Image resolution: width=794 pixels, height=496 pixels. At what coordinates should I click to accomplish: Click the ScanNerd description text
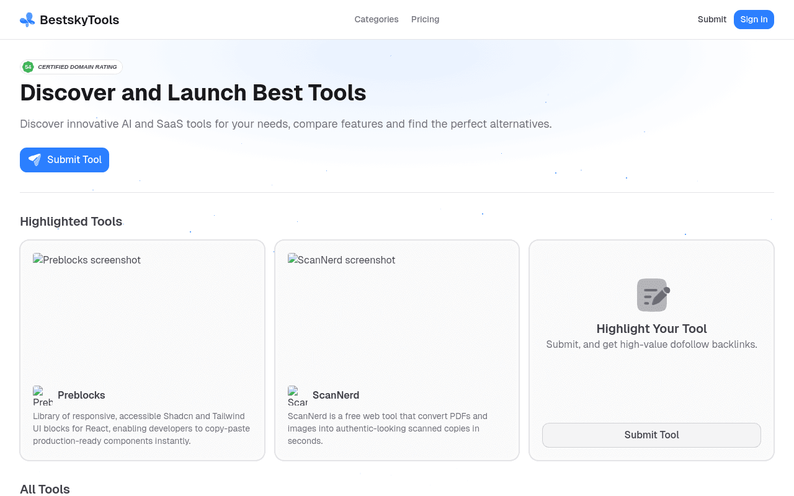click(387, 428)
